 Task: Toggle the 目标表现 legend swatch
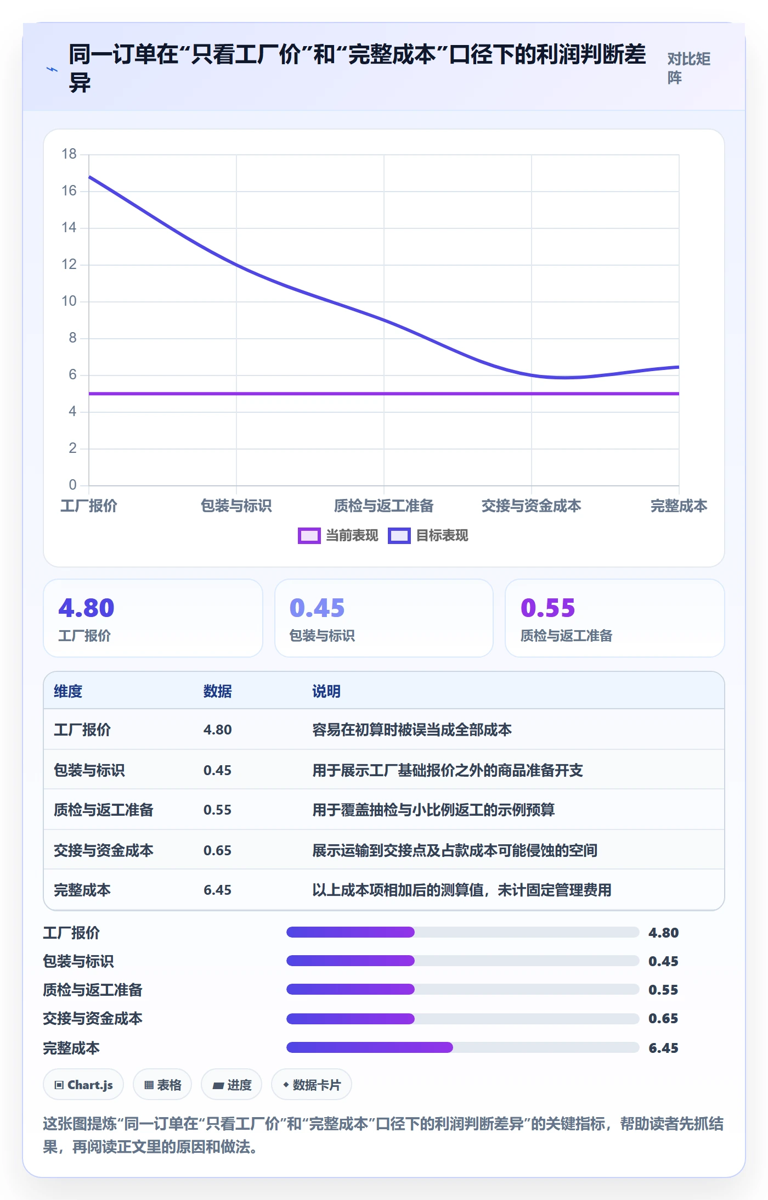pos(399,535)
